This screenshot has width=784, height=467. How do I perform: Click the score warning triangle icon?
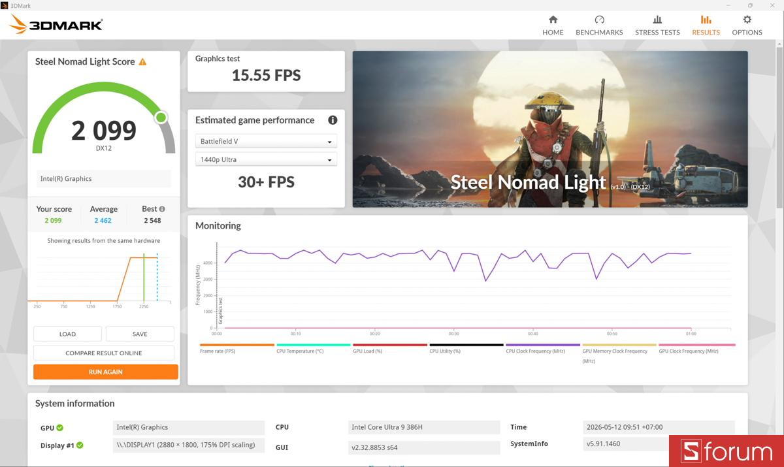click(x=142, y=62)
